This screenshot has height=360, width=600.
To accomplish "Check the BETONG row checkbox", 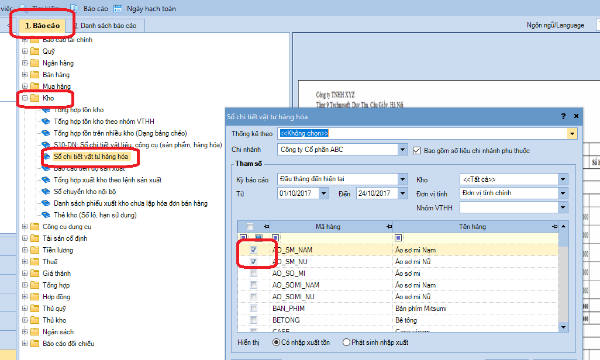I will tap(253, 320).
